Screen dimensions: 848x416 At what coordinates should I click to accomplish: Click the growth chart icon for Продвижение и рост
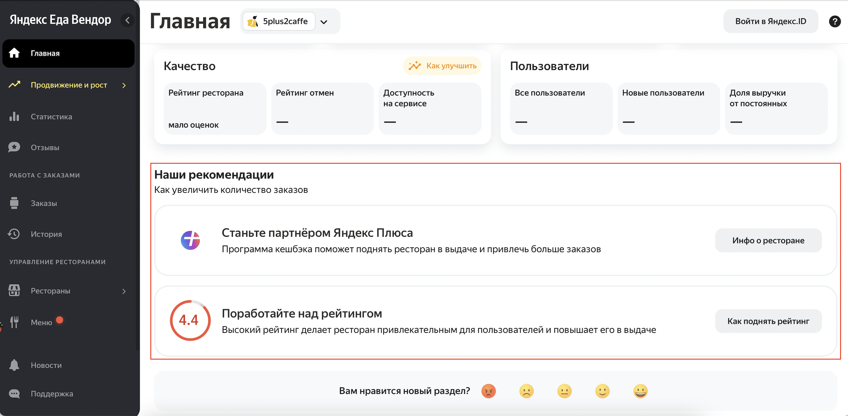pyautogui.click(x=14, y=85)
